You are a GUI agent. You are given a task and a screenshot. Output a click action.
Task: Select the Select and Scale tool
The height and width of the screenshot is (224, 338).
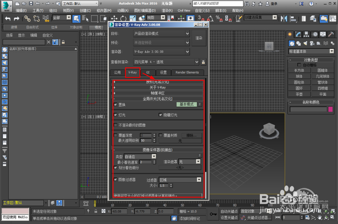click(132, 18)
